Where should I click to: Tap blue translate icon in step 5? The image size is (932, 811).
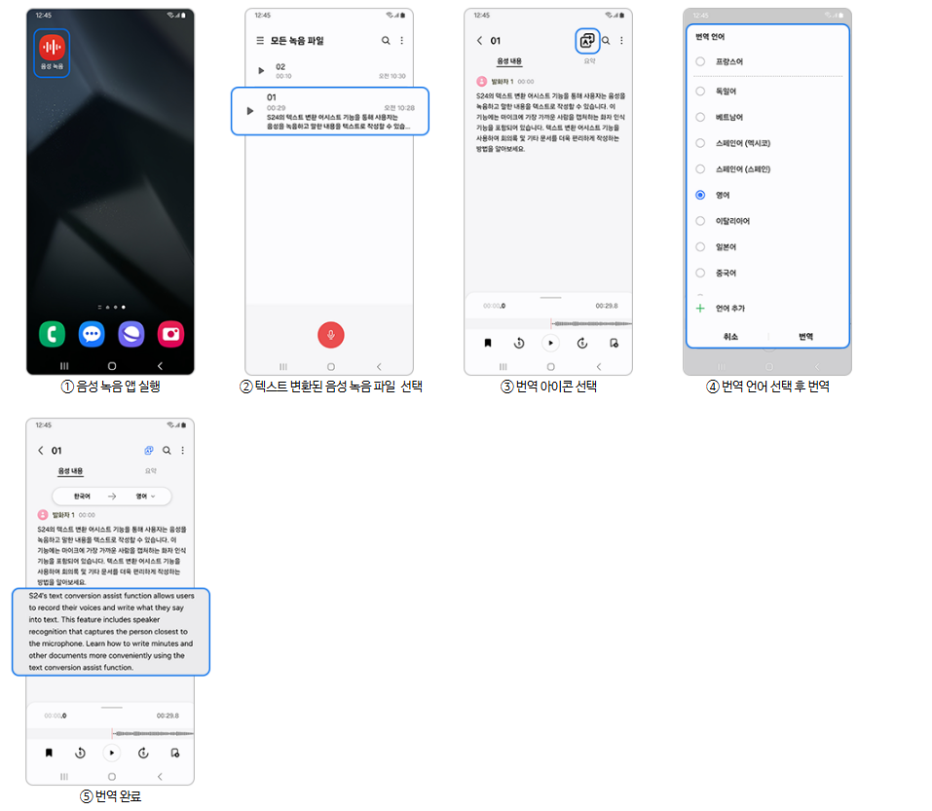149,451
